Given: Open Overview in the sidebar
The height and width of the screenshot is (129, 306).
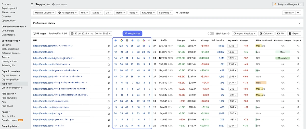Looking at the screenshot, I should pos(6,4).
